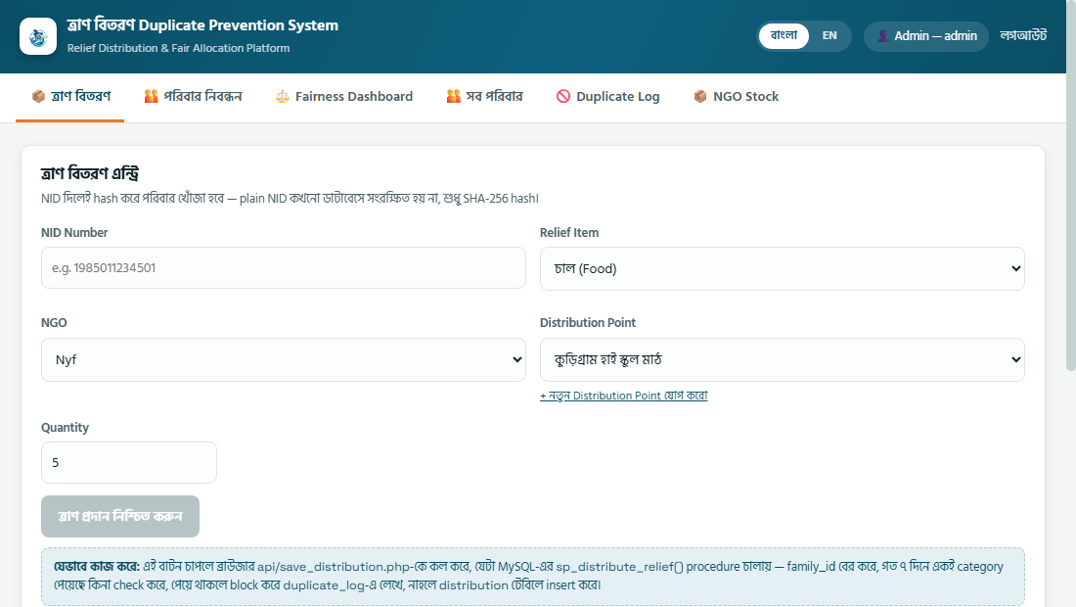The image size is (1076, 607).
Task: Click the user avatar icon beside Admin
Action: click(x=883, y=35)
